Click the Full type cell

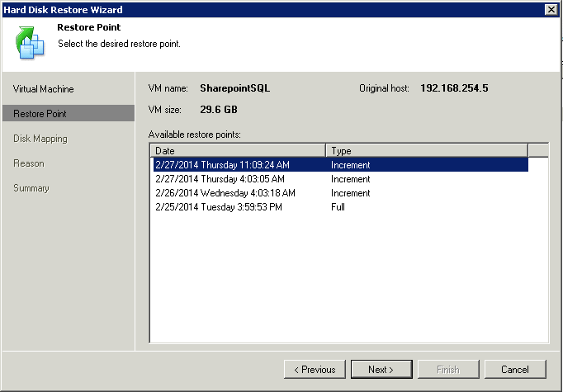[x=338, y=207]
